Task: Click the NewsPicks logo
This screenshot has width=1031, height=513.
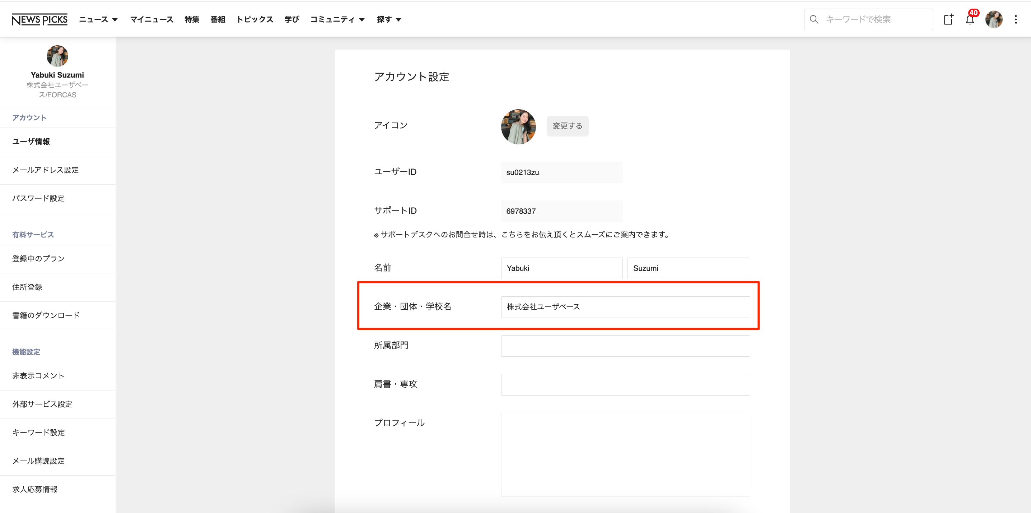Action: click(x=39, y=19)
